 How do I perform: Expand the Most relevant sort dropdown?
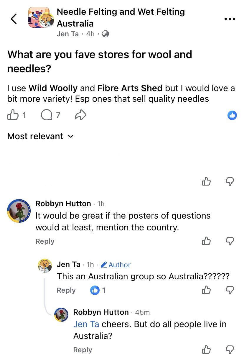tap(40, 136)
